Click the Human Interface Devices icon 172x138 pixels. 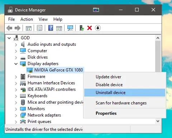[23, 83]
